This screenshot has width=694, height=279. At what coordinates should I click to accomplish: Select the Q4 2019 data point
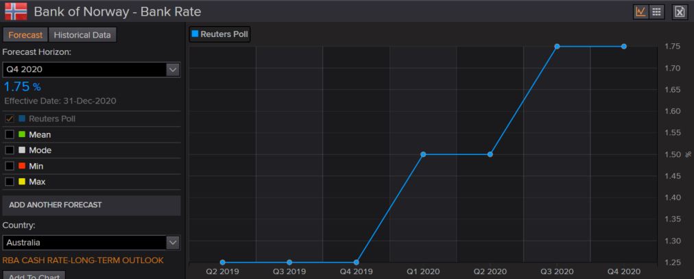coord(357,262)
